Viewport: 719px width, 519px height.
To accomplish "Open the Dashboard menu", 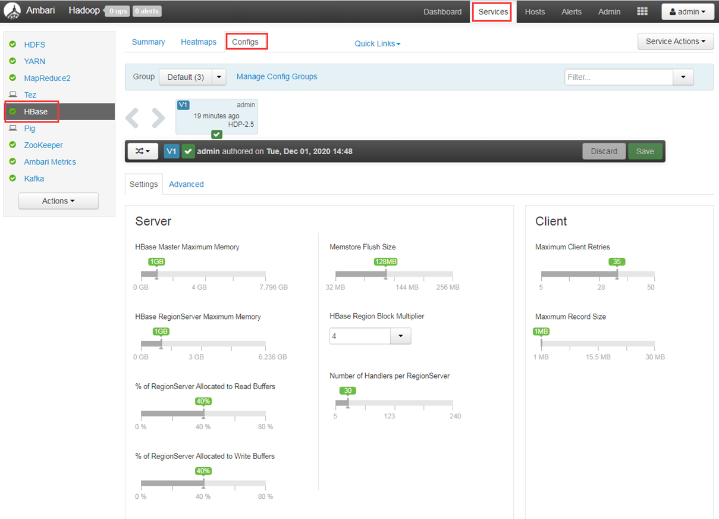I will [442, 11].
